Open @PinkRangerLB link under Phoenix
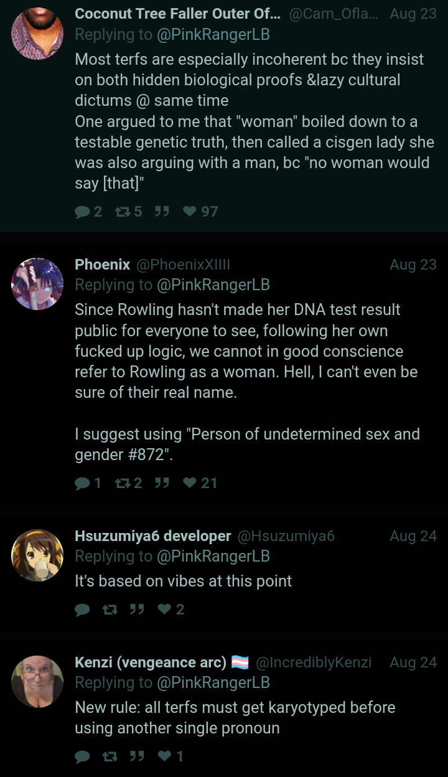This screenshot has width=448, height=777. (213, 285)
